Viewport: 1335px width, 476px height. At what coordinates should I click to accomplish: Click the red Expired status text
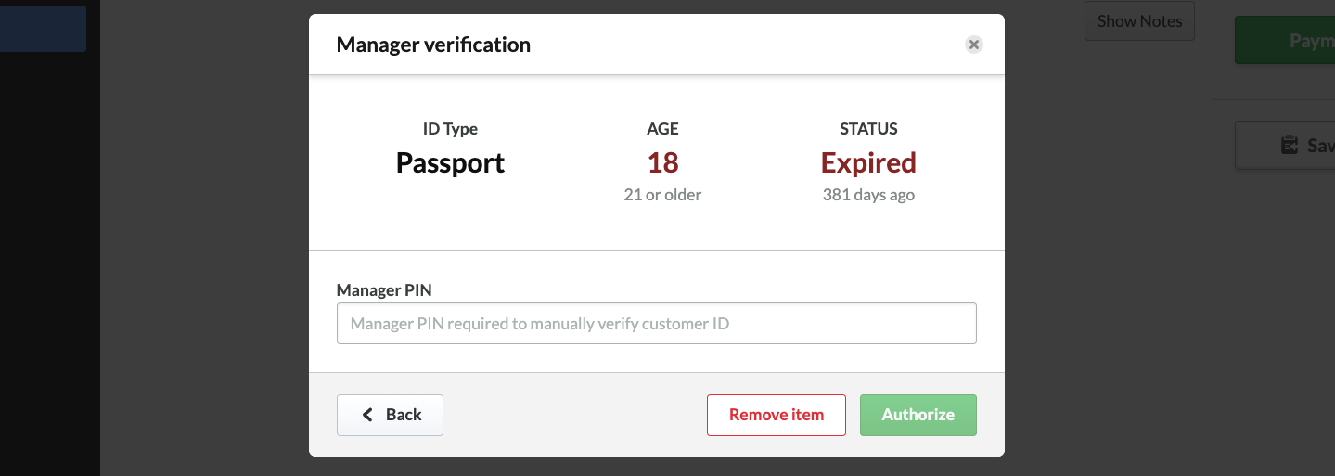[868, 163]
